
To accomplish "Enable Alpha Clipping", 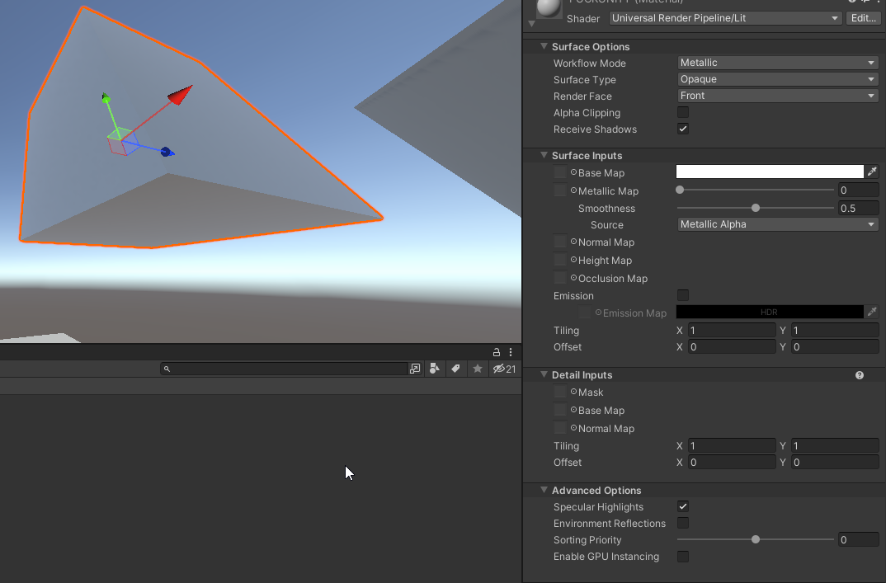I will pyautogui.click(x=682, y=112).
